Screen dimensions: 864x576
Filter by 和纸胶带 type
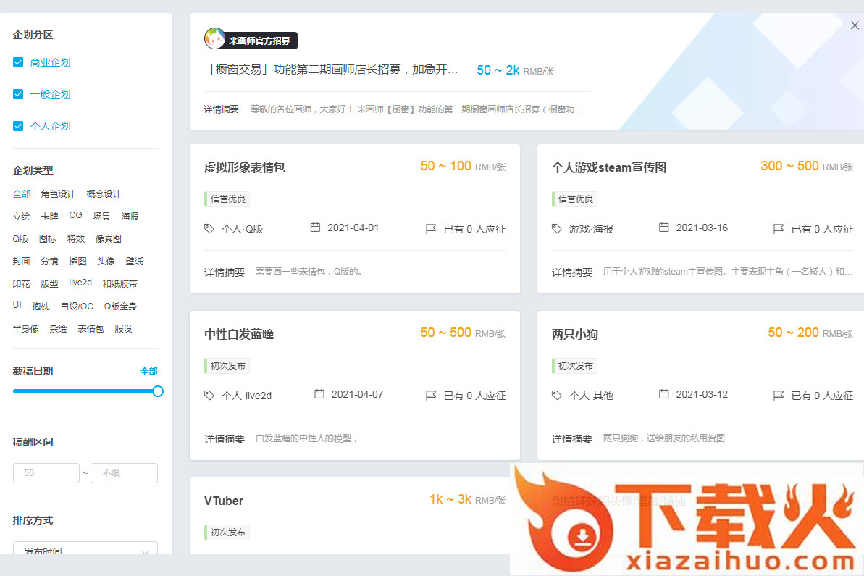[120, 284]
